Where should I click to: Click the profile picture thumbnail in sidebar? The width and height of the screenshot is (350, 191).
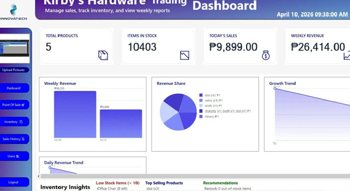pos(15,48)
